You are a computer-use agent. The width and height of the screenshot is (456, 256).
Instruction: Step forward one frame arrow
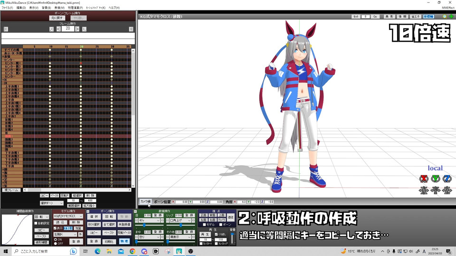click(77, 29)
